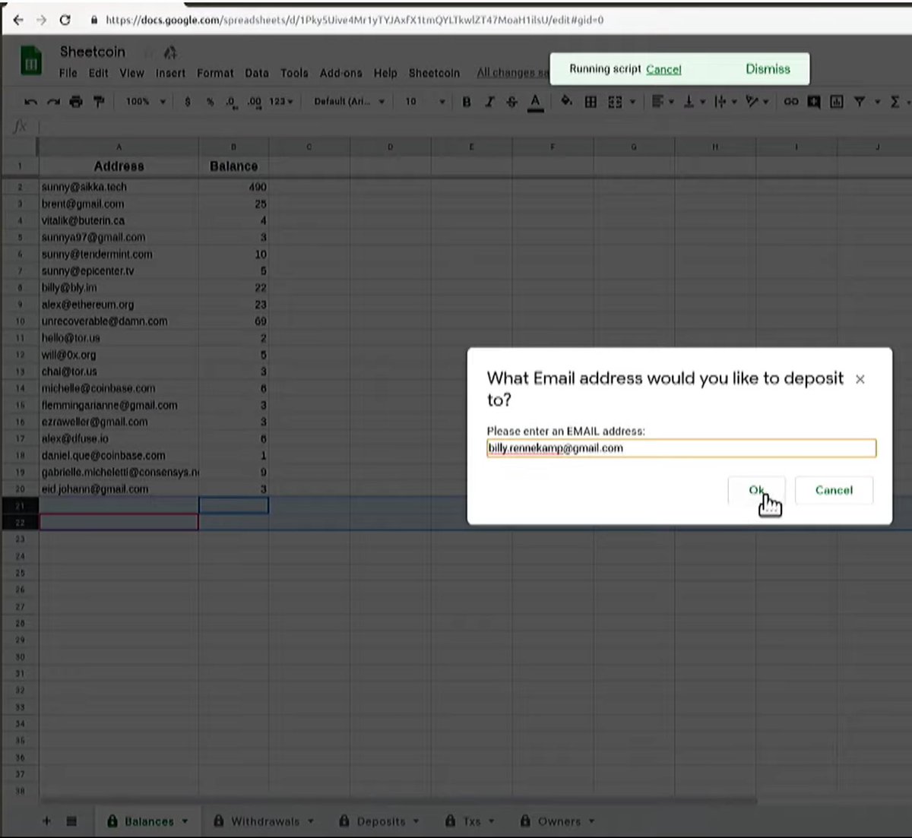Click the Print icon
Image resolution: width=912 pixels, height=838 pixels.
tap(76, 102)
